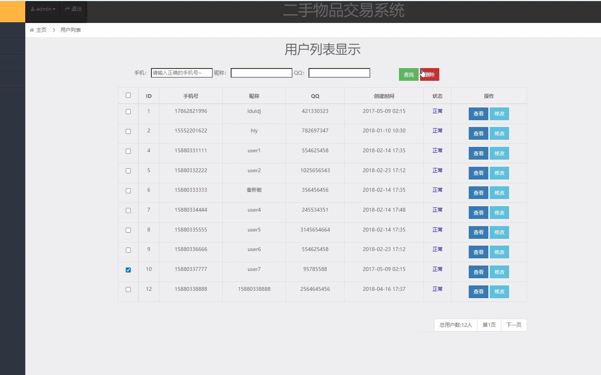
Task: Click 查看 for user7
Action: (478, 272)
